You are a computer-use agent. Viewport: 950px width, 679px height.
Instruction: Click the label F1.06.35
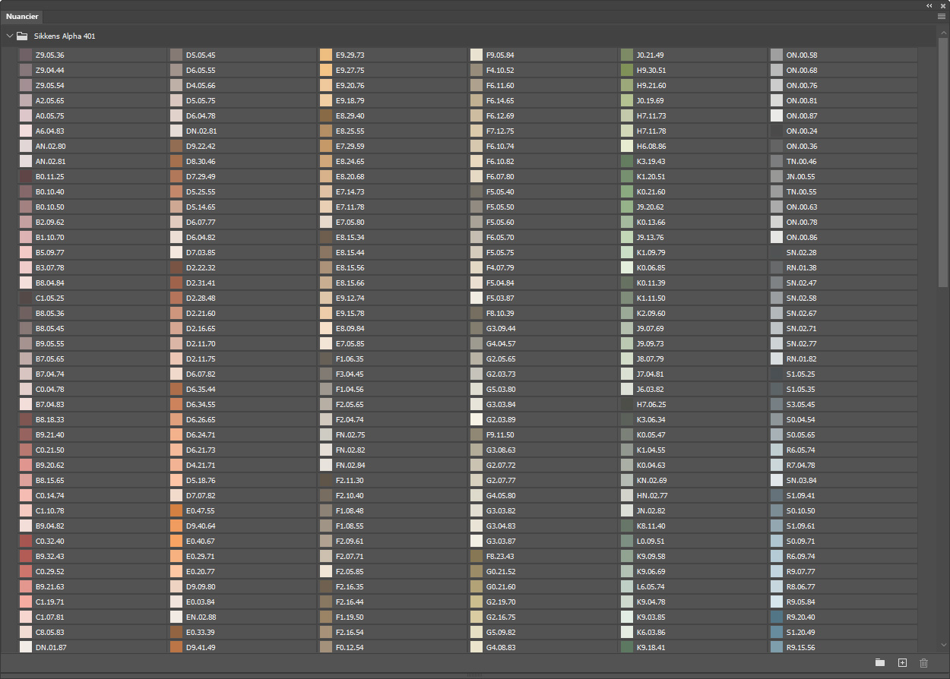point(350,358)
